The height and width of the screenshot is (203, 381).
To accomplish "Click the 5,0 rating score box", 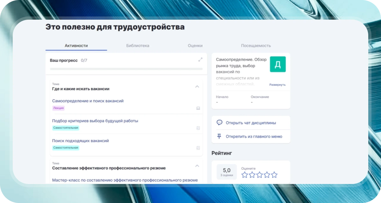I will 227,172.
